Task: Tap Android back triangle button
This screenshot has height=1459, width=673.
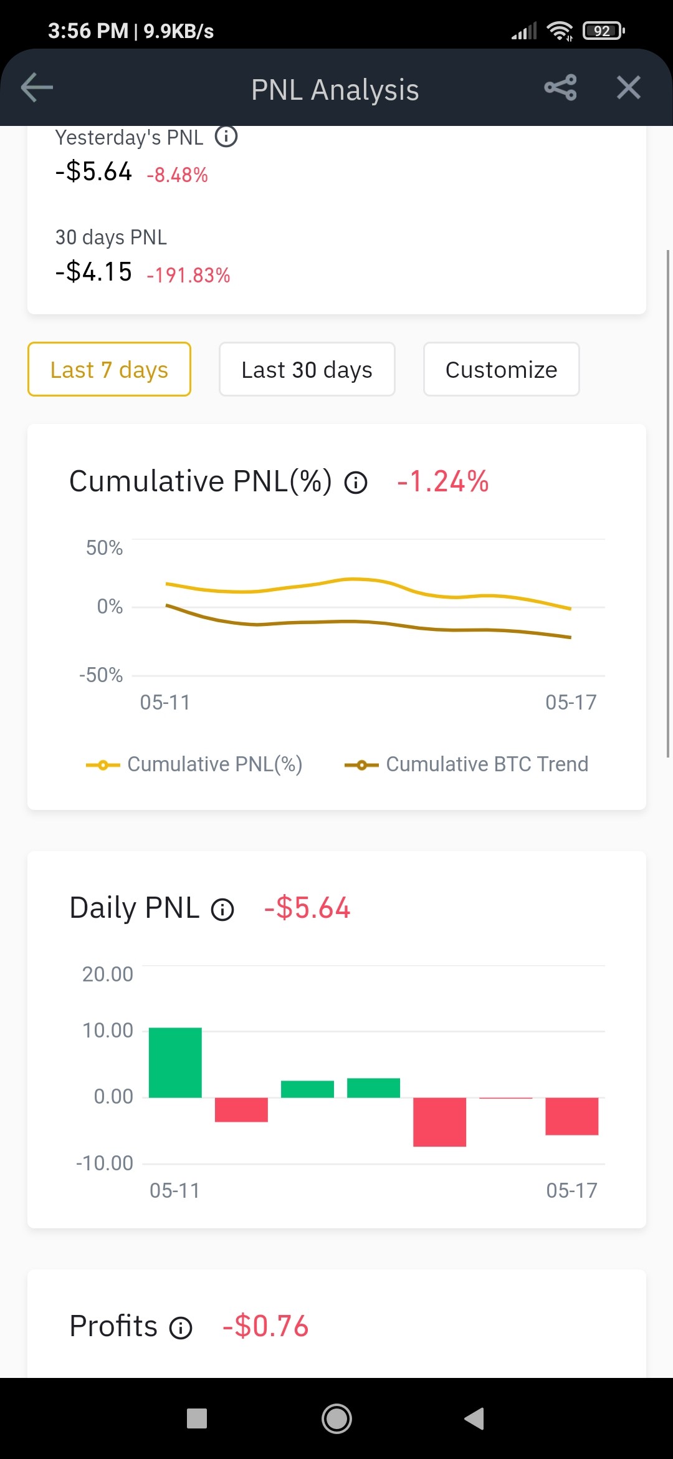Action: (474, 1418)
